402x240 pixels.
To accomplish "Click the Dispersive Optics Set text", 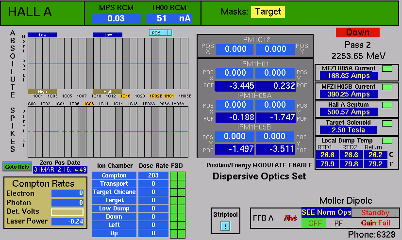I will [x=259, y=176].
